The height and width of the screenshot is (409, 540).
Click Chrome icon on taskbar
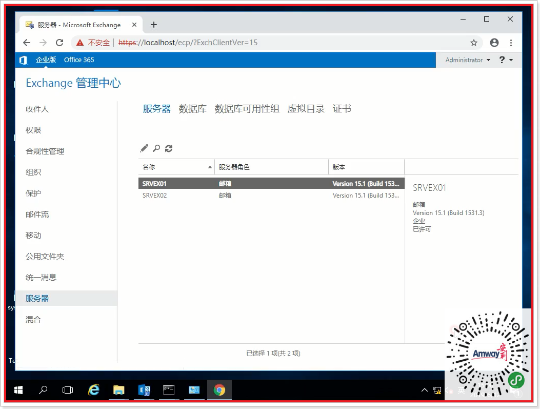pyautogui.click(x=219, y=390)
